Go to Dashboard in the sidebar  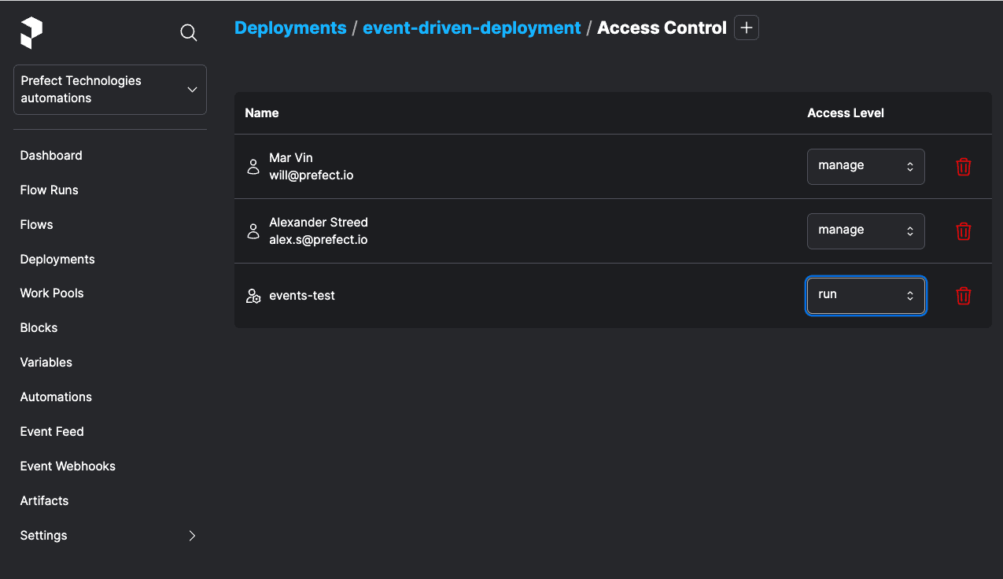[51, 156]
